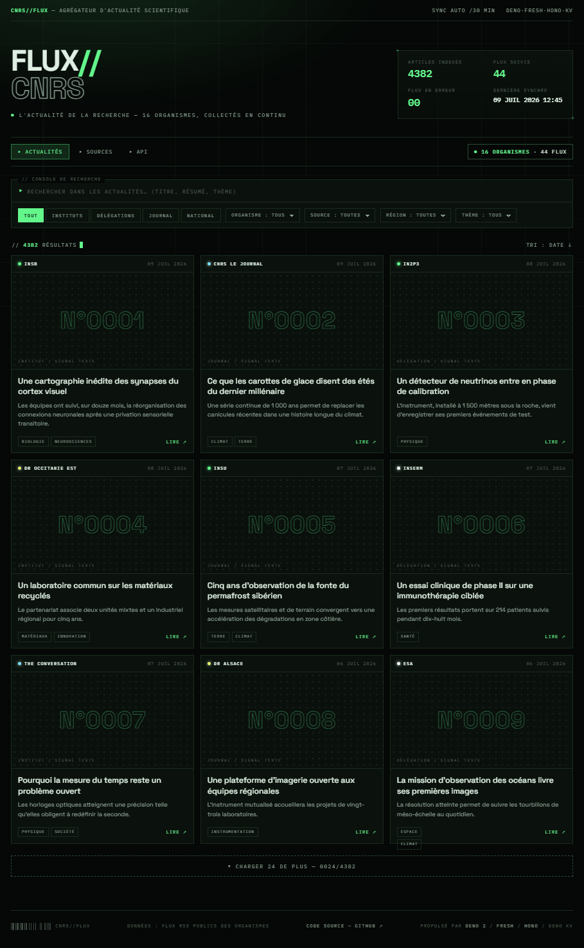Click the flux en erreur value 00

tap(414, 103)
